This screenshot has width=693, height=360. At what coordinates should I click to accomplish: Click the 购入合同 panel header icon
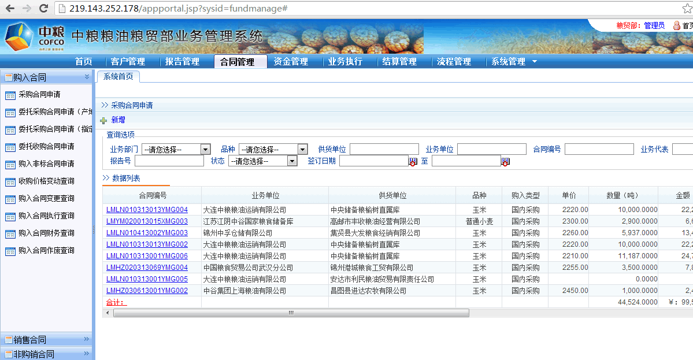pyautogui.click(x=9, y=78)
